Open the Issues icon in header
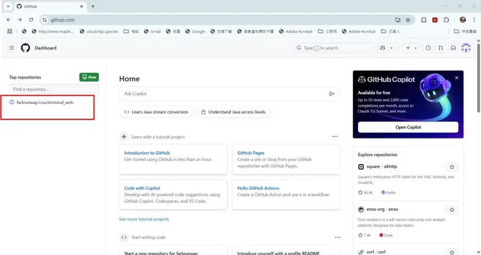 tap(428, 48)
